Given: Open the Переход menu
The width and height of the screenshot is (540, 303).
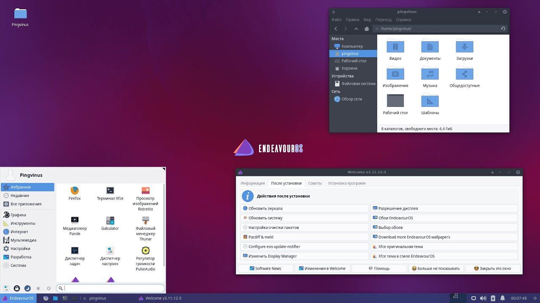Looking at the screenshot, I should tap(383, 20).
